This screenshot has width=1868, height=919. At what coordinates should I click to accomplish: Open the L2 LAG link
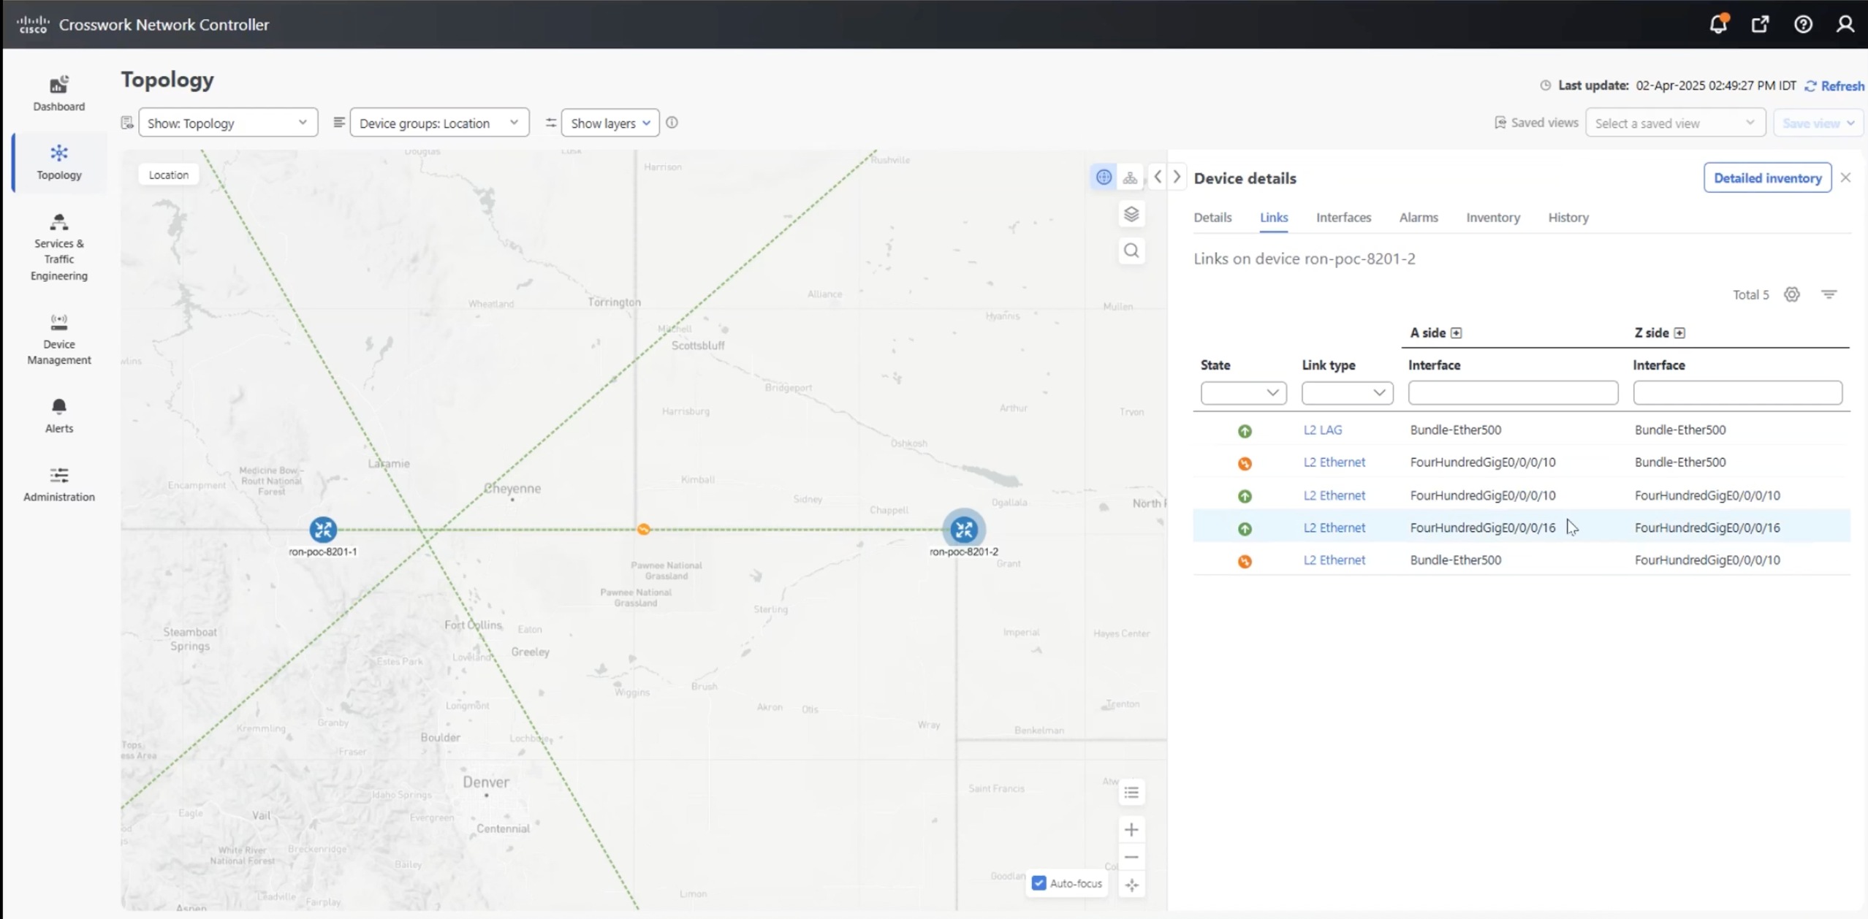pos(1323,430)
